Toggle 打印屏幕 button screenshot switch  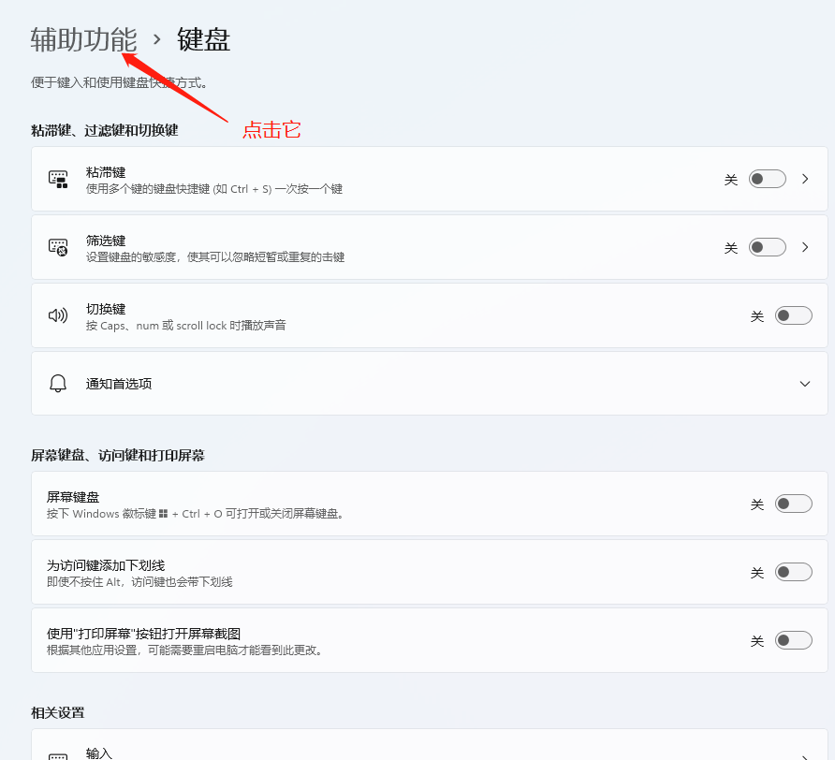(794, 640)
